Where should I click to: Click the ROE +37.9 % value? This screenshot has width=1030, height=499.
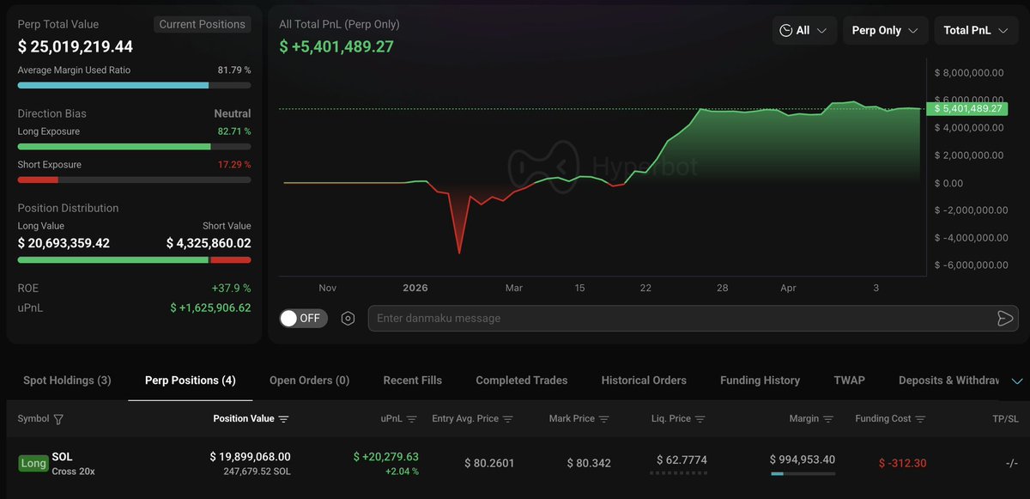(231, 289)
